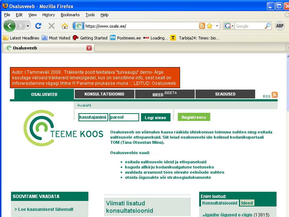This screenshot has width=289, height=217.
Task: Click the site identity icon in address bar
Action: point(79,26)
